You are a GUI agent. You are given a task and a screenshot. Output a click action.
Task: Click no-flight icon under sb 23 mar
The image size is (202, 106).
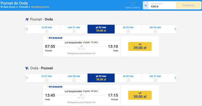(128, 31)
